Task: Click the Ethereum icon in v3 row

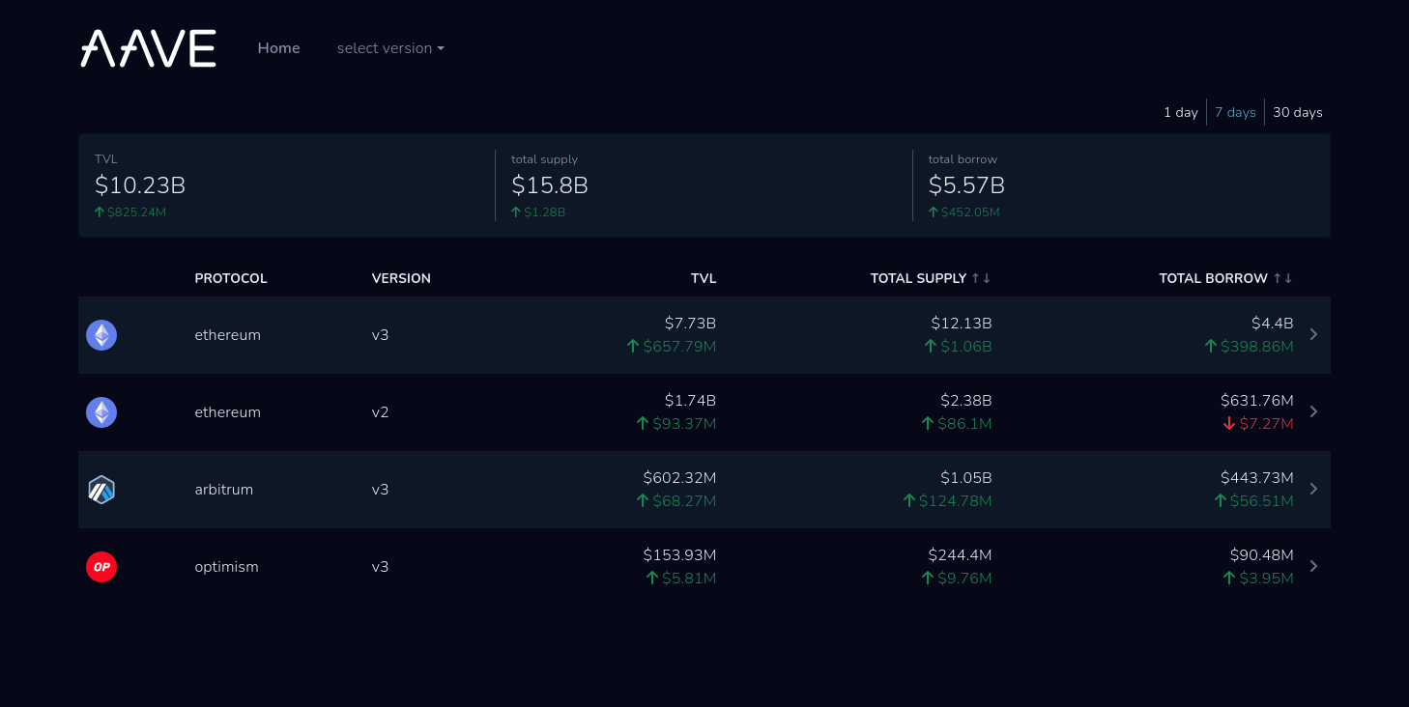Action: (x=101, y=335)
